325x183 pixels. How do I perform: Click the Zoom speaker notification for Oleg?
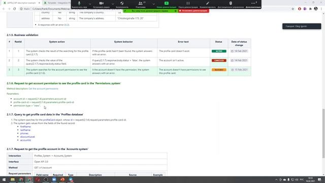click(302, 26)
